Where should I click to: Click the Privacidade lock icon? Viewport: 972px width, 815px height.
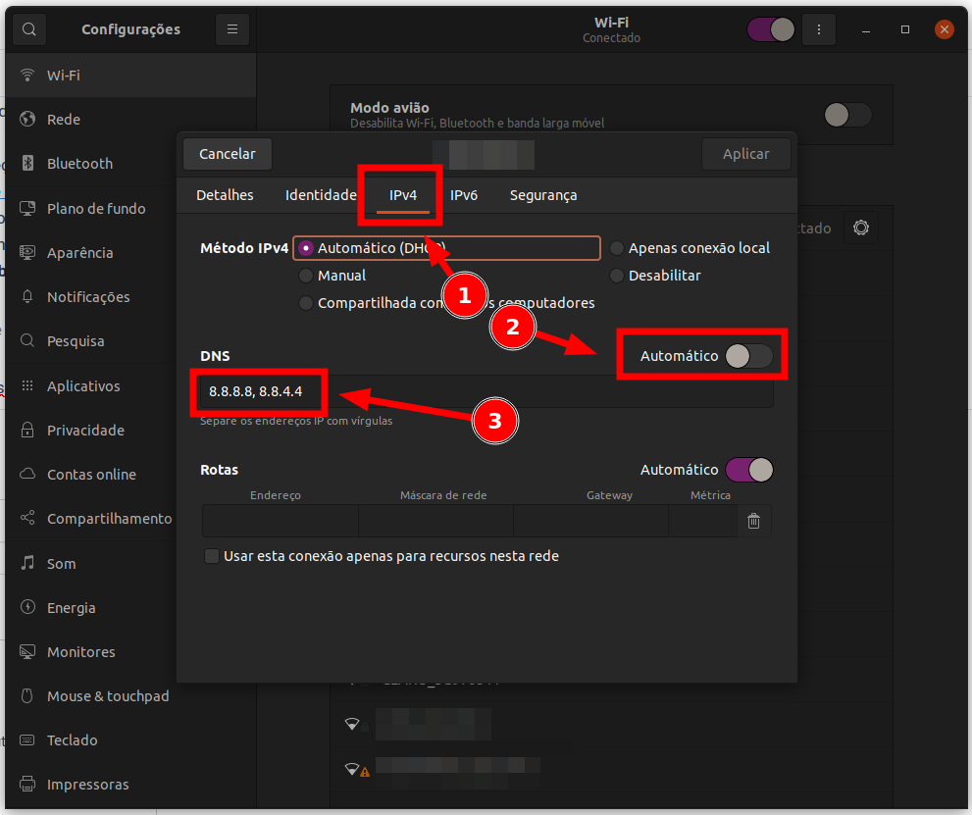27,430
